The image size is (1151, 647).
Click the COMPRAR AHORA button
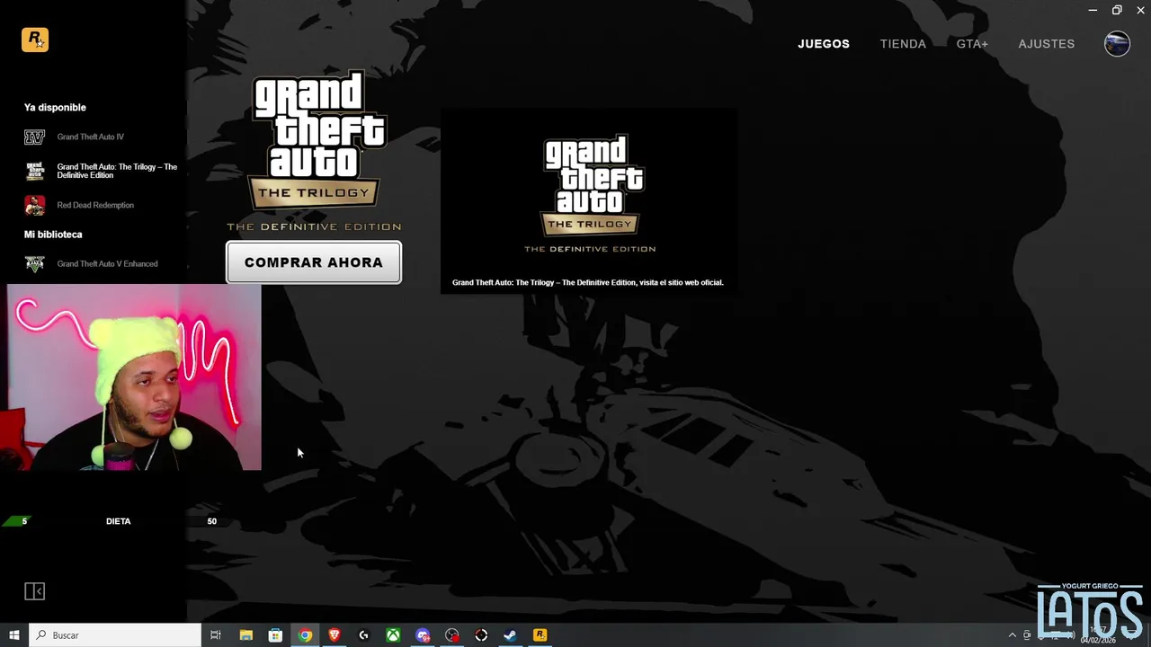tap(314, 262)
